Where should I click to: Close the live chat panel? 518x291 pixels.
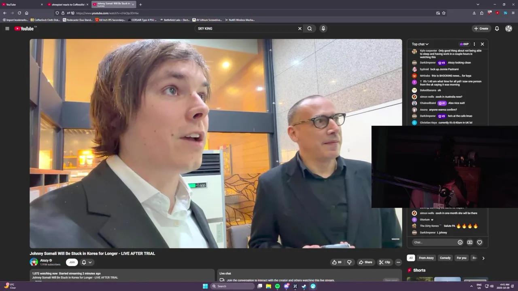[482, 44]
